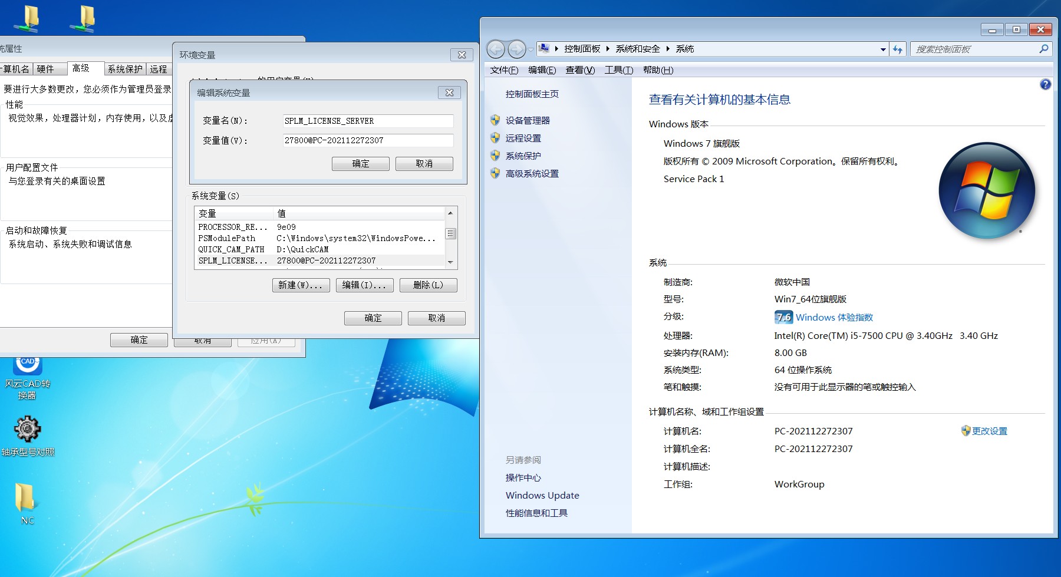
Task: Click the shield icon next to 设备管理器
Action: 495,120
